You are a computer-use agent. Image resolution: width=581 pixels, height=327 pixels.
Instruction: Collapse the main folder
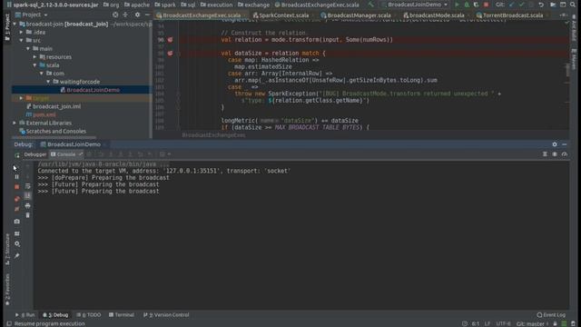tap(28, 48)
